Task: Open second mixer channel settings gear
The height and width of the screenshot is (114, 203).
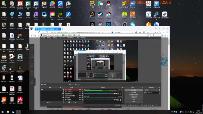Action: coord(121,100)
